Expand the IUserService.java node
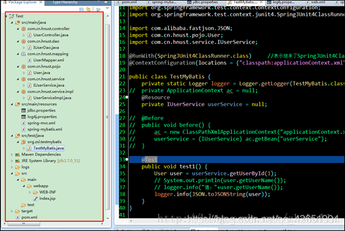Viewport: 345px width, 231px height. 24,86
